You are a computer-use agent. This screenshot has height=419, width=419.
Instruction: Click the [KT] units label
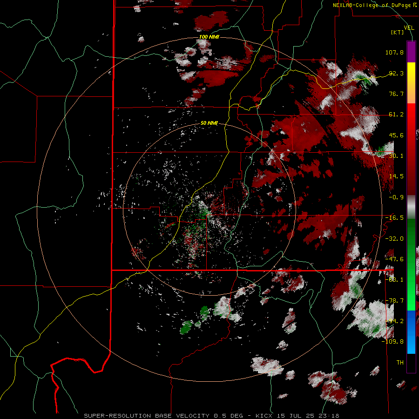(398, 32)
